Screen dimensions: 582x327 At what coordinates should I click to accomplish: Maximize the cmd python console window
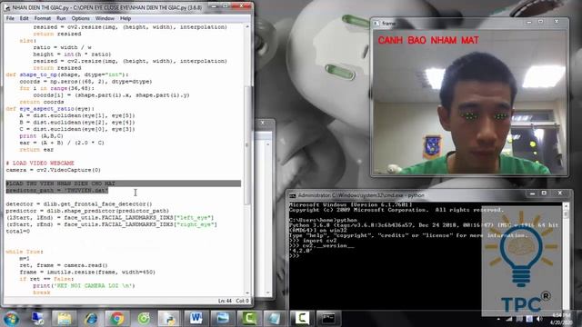pos(544,193)
